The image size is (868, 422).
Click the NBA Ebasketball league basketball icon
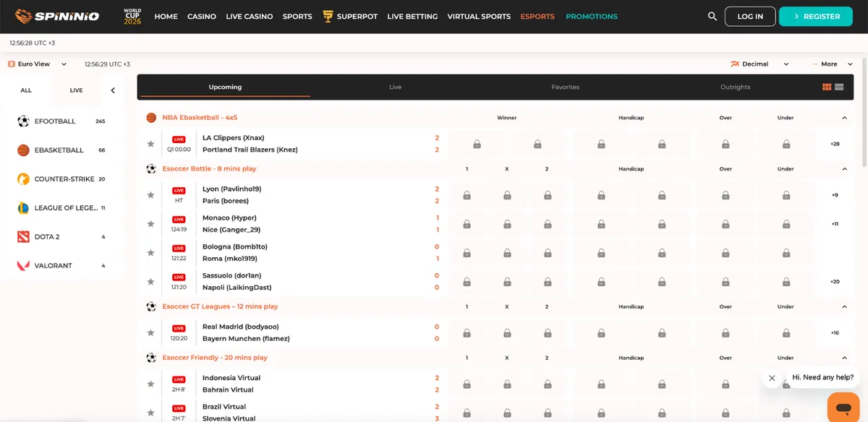pyautogui.click(x=151, y=117)
